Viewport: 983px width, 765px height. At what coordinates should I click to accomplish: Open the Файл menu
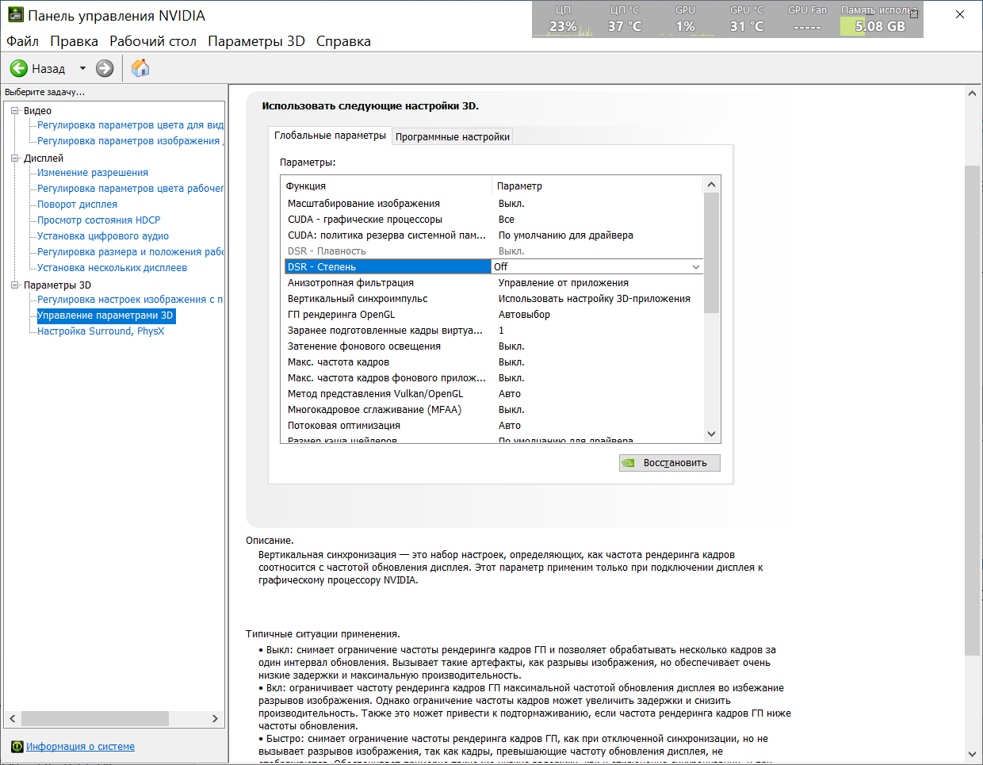coord(22,41)
